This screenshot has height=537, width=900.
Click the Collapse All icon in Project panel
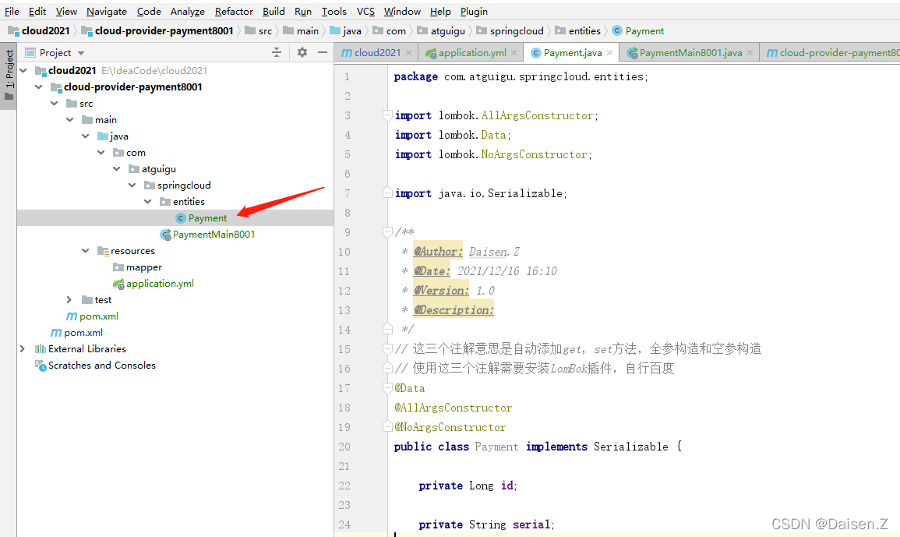coord(277,53)
